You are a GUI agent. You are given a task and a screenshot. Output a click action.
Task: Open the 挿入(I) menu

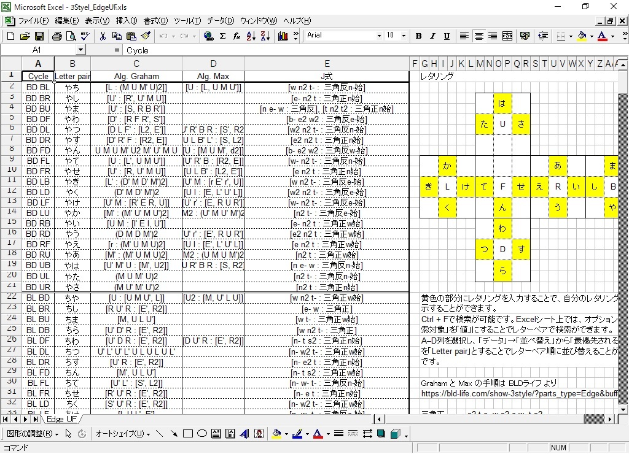pyautogui.click(x=127, y=21)
